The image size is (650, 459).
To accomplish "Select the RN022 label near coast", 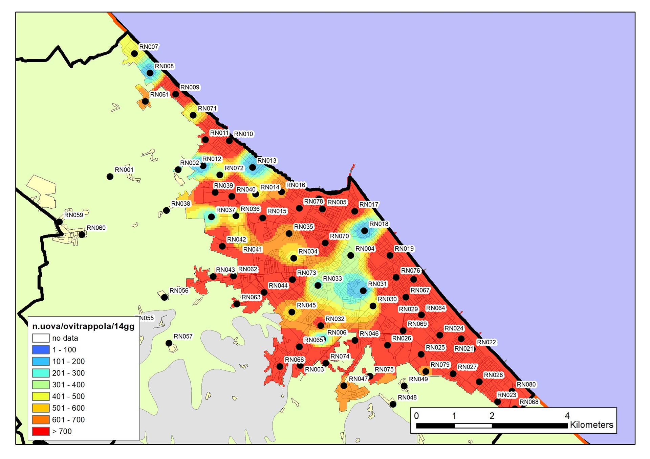I will pos(486,342).
